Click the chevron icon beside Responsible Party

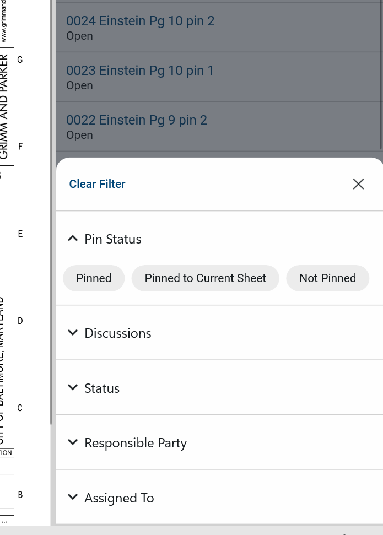[x=73, y=442]
